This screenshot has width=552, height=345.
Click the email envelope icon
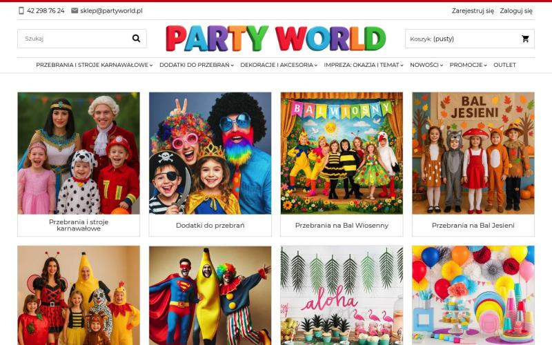pyautogui.click(x=75, y=11)
